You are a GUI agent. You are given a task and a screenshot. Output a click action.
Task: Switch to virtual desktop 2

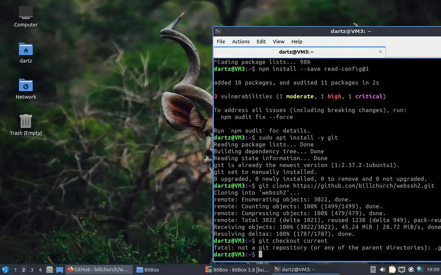pos(23,270)
